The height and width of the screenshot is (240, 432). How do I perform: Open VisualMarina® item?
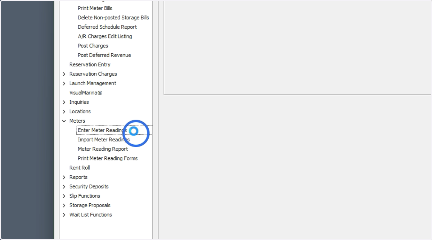[86, 92]
